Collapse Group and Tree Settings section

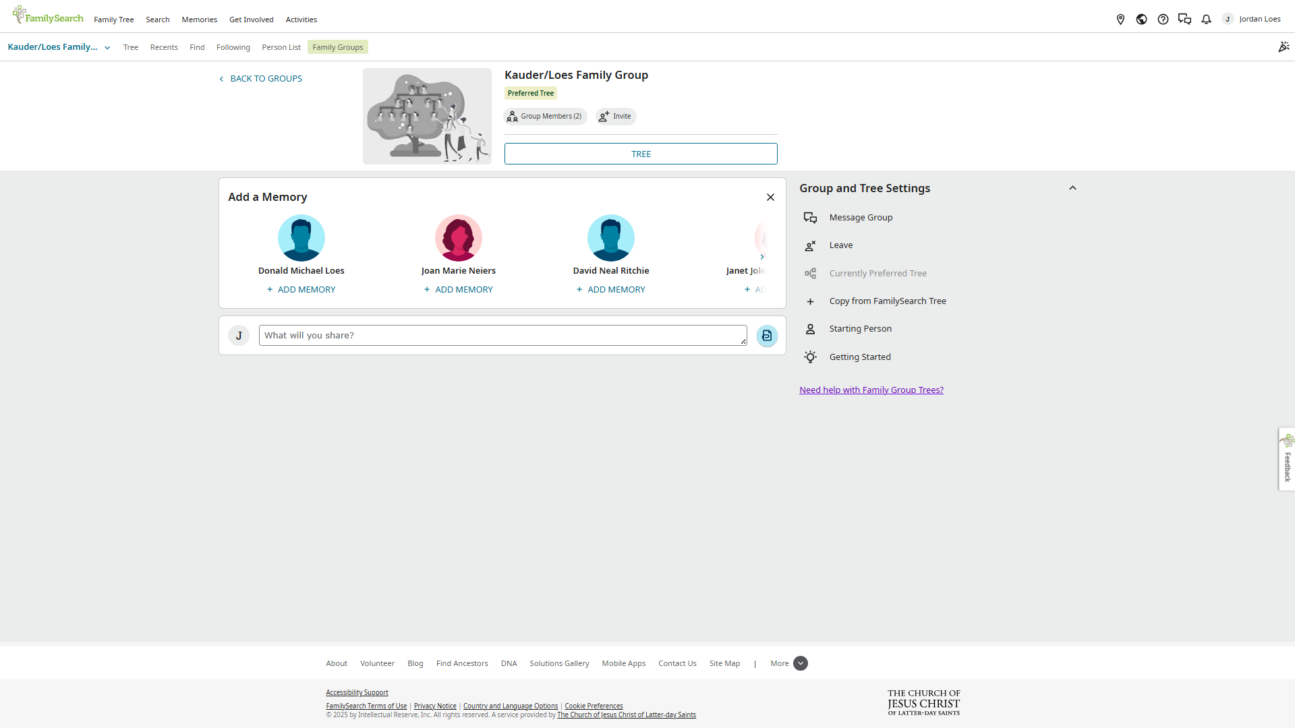point(1072,188)
